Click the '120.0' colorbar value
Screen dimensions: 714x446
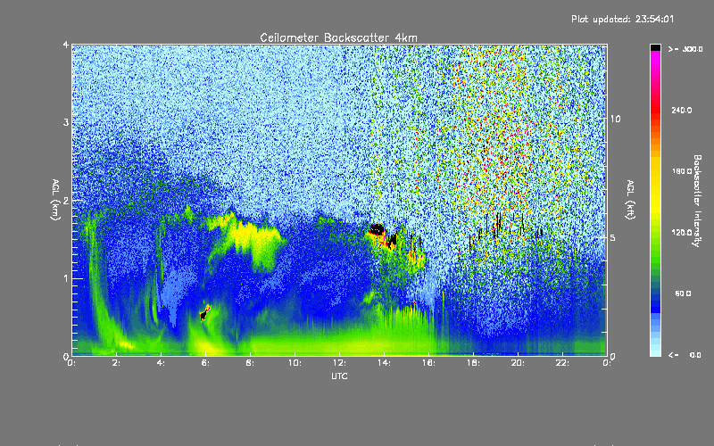(x=682, y=233)
